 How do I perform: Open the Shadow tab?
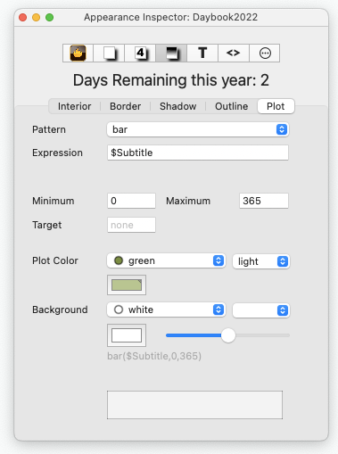[x=177, y=106]
